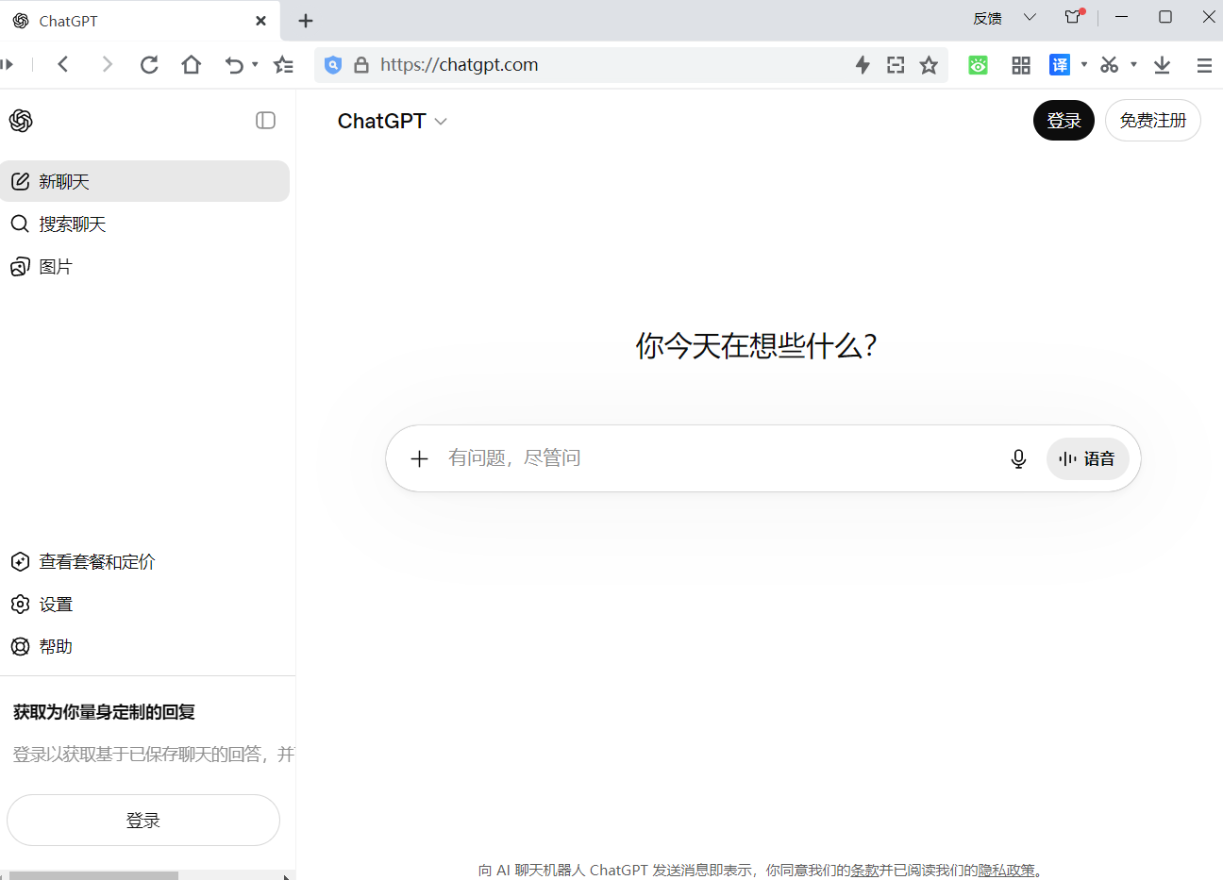Expand the scissors tool dropdown arrow
Viewport: 1223px width, 880px height.
[x=1133, y=64]
